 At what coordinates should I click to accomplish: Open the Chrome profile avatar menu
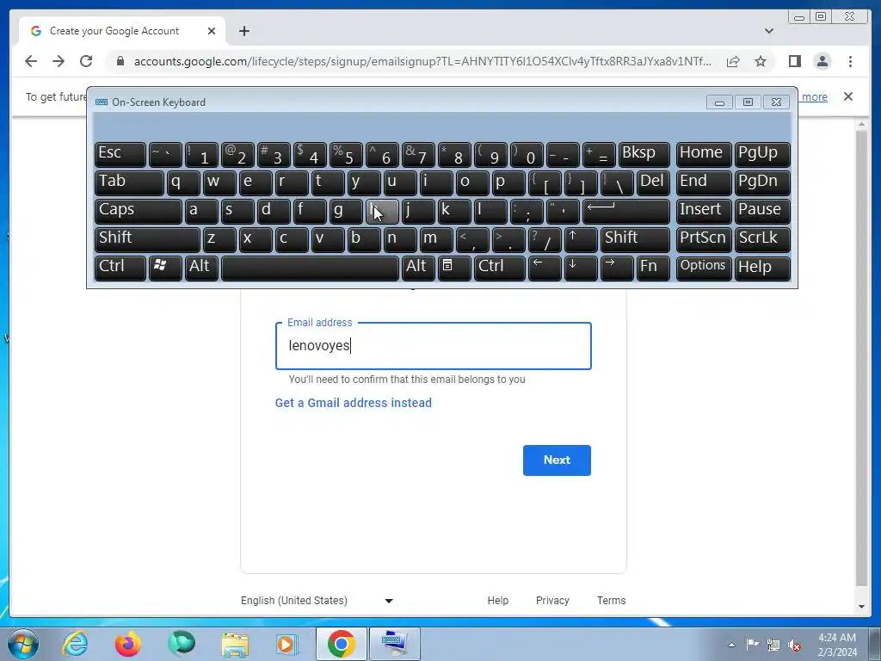822,61
